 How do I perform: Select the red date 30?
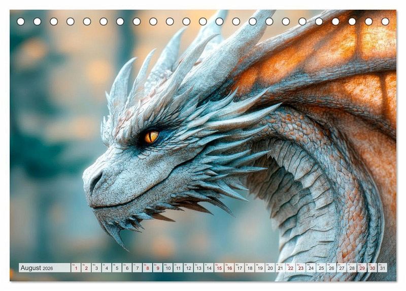click(x=373, y=268)
